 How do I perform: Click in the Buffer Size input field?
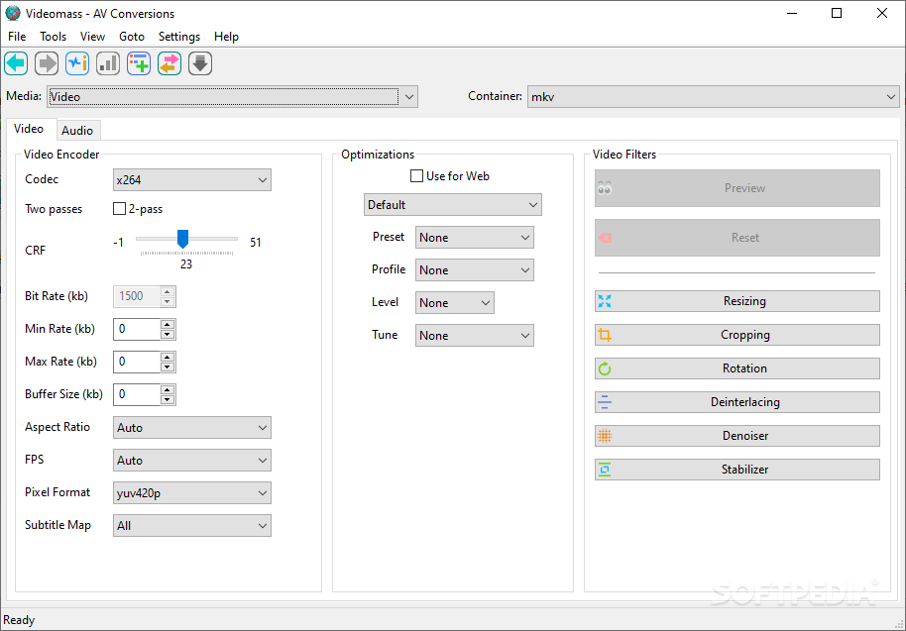[x=137, y=394]
